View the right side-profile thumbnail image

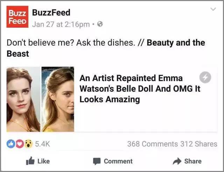pos(58,99)
